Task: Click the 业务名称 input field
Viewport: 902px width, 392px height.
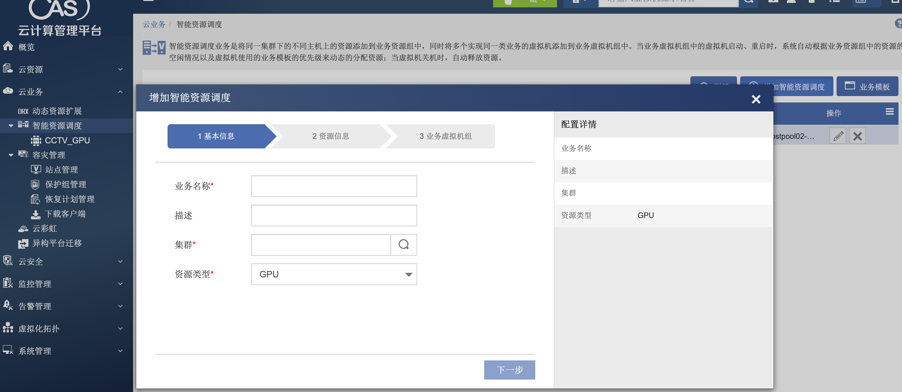Action: [x=334, y=186]
